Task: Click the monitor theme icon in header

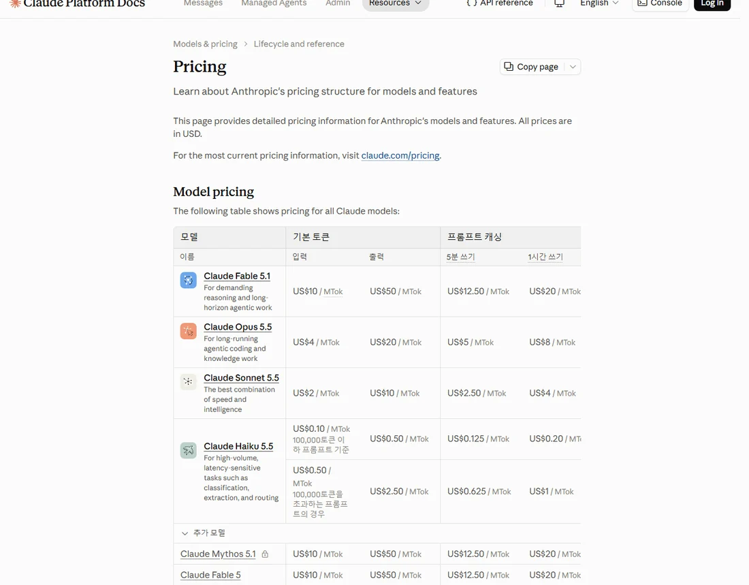Action: 559,3
